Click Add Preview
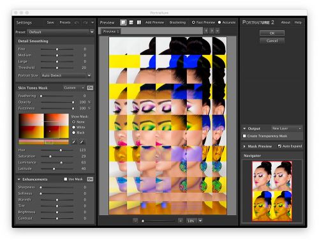Image resolution: width=319 pixels, height=242 pixels. tap(154, 22)
